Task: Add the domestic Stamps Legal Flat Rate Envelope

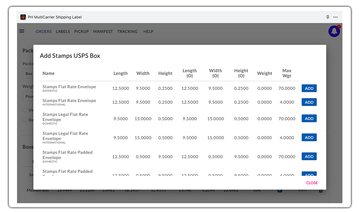Action: click(309, 118)
